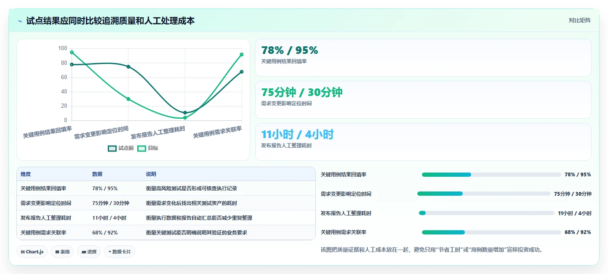Image resolution: width=608 pixels, height=274 pixels.
Task: Toggle the 目标 legend entry
Action: [x=148, y=148]
